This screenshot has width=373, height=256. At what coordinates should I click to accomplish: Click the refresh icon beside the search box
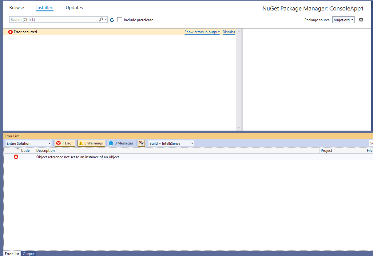112,20
